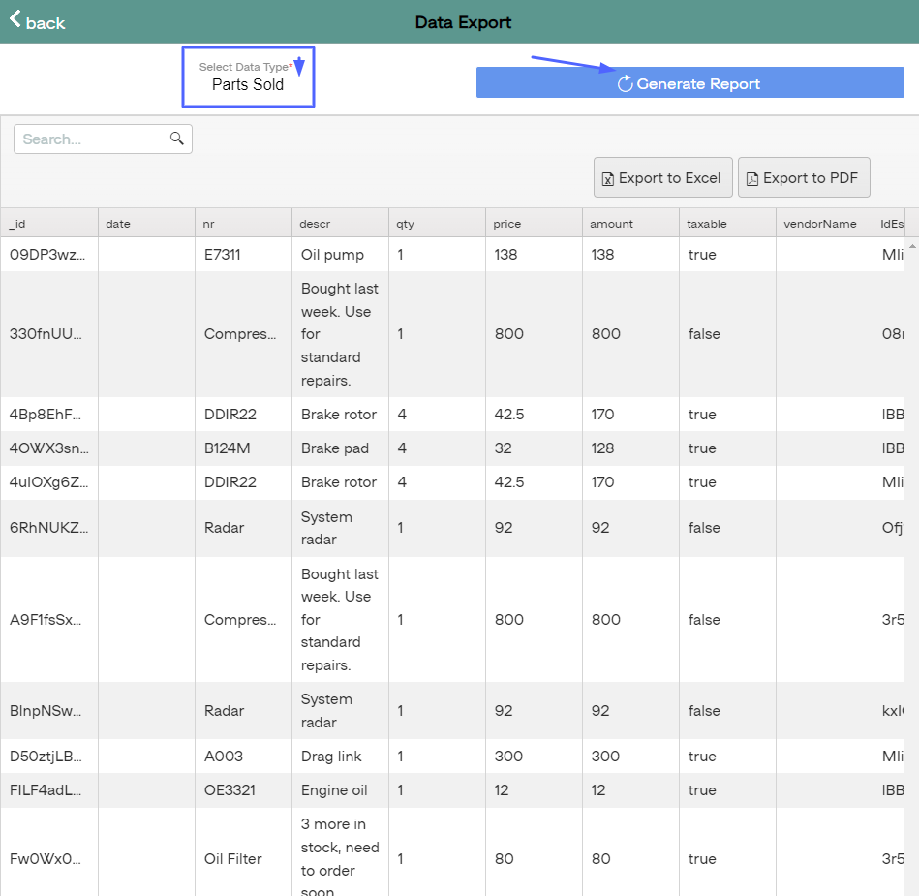Focus the Search input field
This screenshot has height=896, width=919.
pos(93,139)
